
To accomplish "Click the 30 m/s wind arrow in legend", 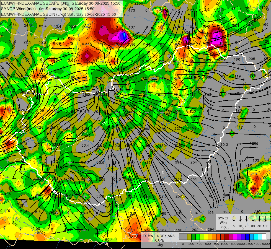I will coord(253,219).
